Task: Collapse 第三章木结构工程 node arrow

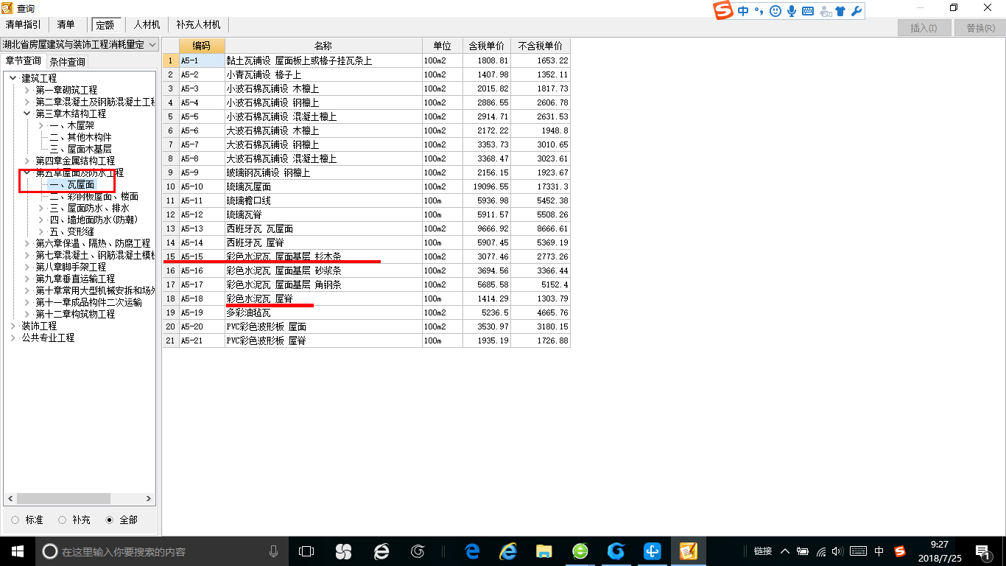Action: click(27, 113)
